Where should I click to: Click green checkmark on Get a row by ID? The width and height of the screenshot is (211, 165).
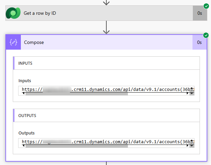pyautogui.click(x=206, y=6)
